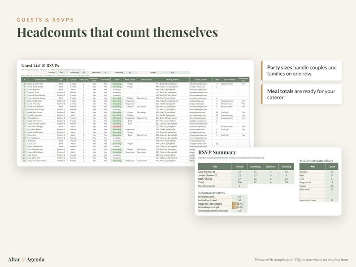Click the Meal column header
356x267 pixels.
(312, 167)
